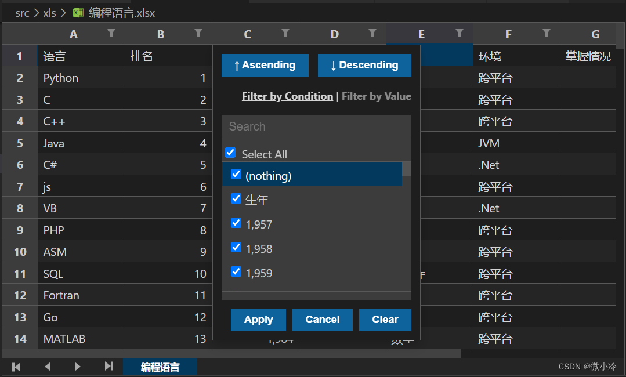
Task: Click cell containing C#
Action: click(x=81, y=165)
